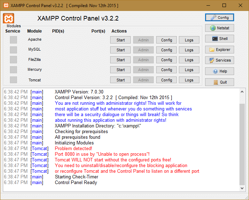Click Apache Admin button

143,40
